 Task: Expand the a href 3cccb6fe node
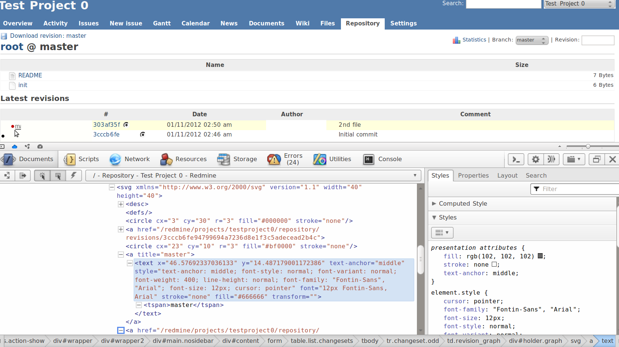(x=121, y=229)
